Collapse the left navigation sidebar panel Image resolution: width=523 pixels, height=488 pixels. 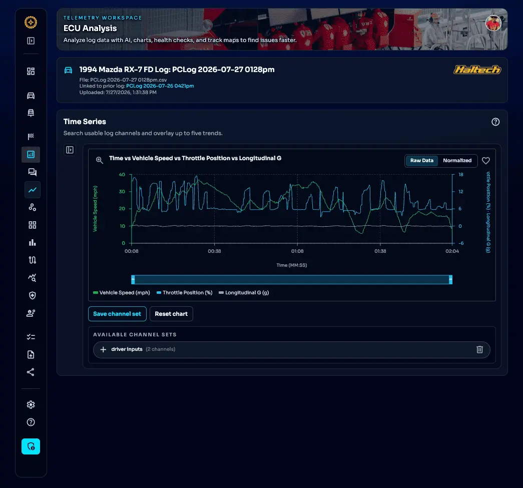tap(31, 41)
